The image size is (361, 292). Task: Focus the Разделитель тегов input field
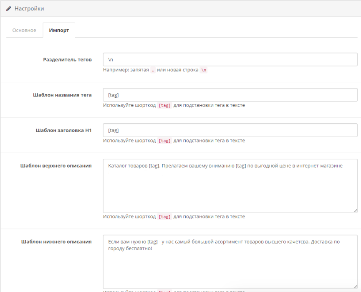[230, 60]
